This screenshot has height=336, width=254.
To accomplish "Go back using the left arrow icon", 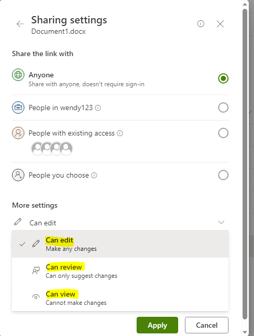I will pos(20,24).
